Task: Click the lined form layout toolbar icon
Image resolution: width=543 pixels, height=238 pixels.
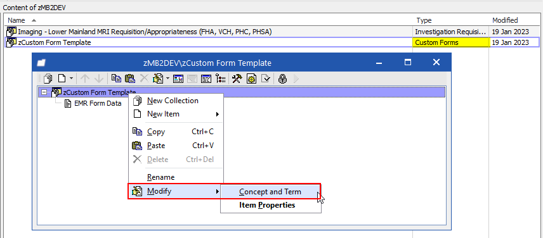Action: 206,78
